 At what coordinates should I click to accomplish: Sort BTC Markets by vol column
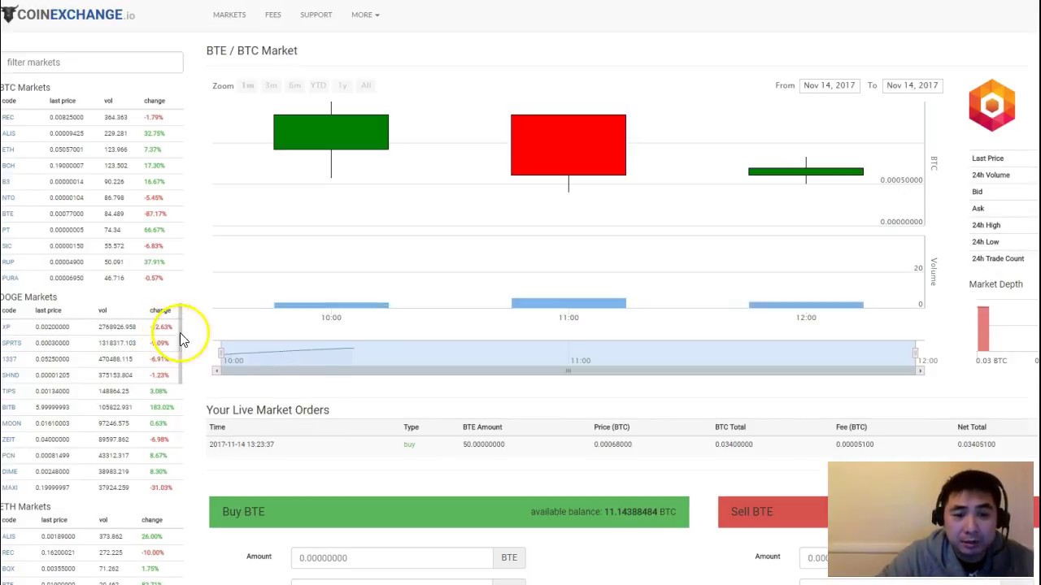tap(108, 101)
